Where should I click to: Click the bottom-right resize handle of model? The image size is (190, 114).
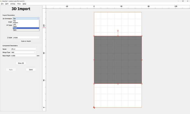(142, 84)
